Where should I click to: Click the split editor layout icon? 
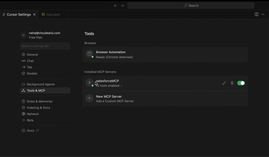tap(257, 14)
